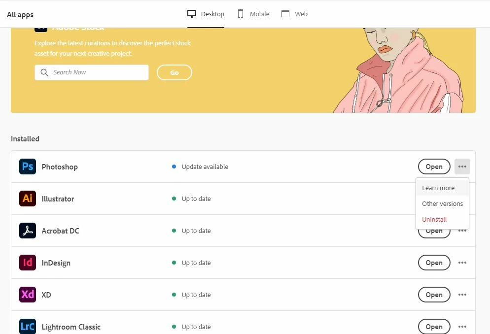
Task: Select Other versions in the menu
Action: pos(442,203)
